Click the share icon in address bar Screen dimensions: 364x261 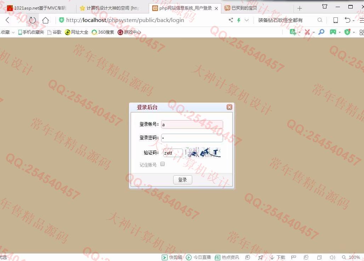point(231,20)
